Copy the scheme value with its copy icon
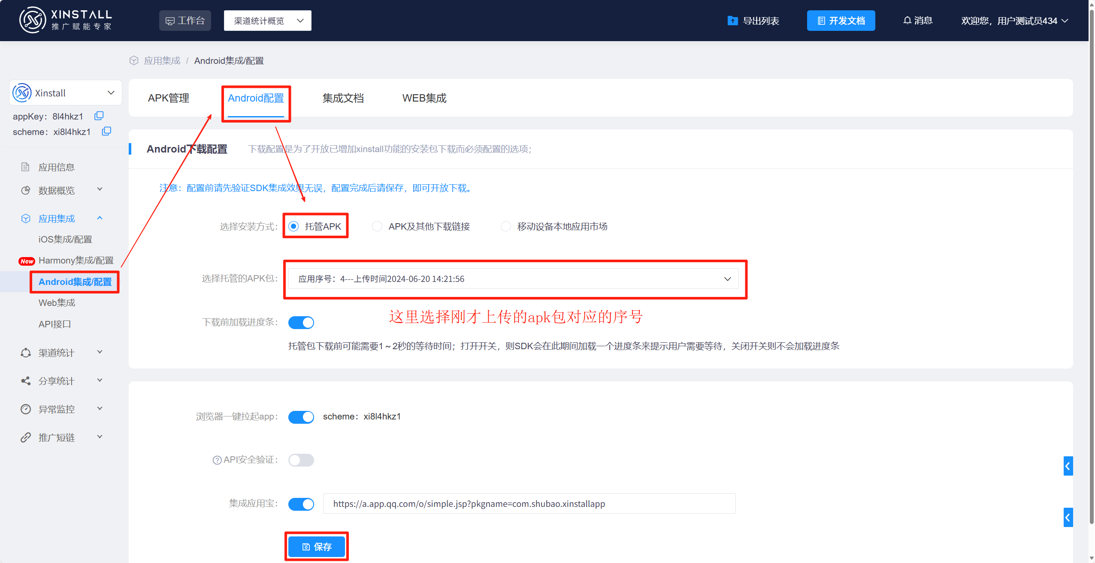 [106, 131]
